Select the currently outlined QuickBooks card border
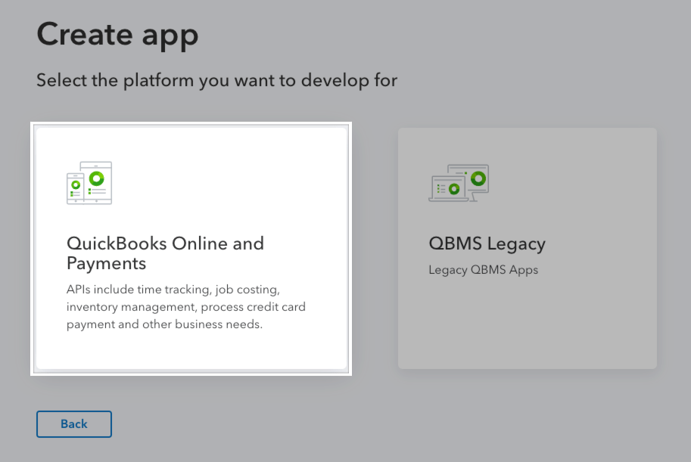This screenshot has height=462, width=691. [191, 124]
